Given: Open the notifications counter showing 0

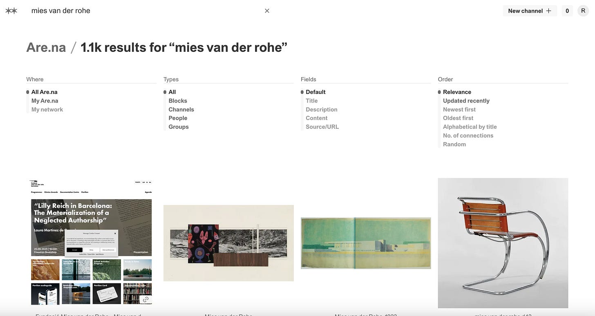Looking at the screenshot, I should [x=567, y=11].
